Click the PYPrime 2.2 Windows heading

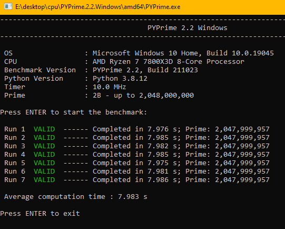pyautogui.click(x=187, y=28)
